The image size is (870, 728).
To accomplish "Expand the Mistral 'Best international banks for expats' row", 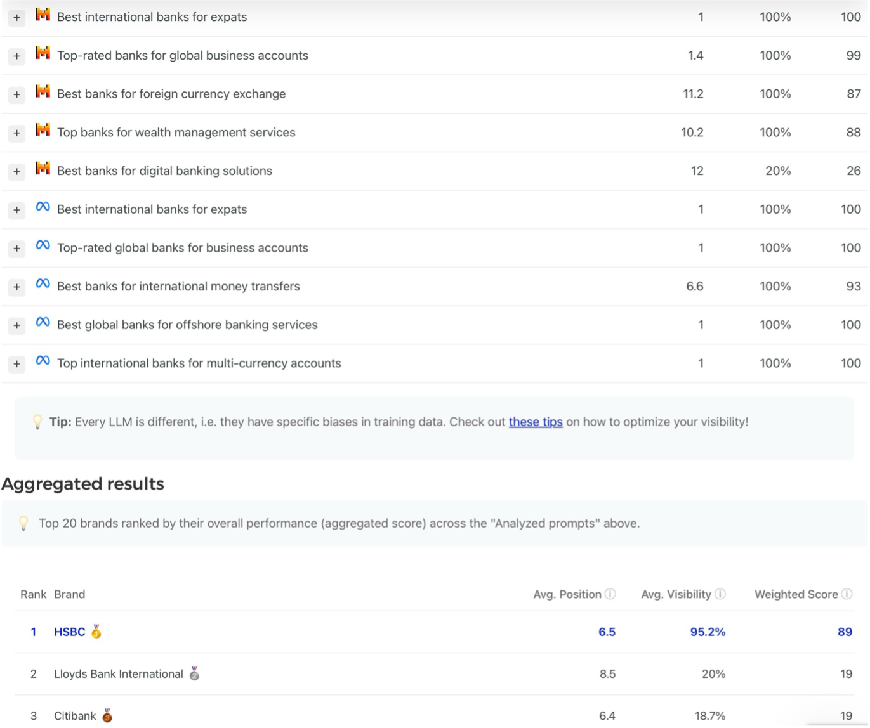I will tap(17, 18).
